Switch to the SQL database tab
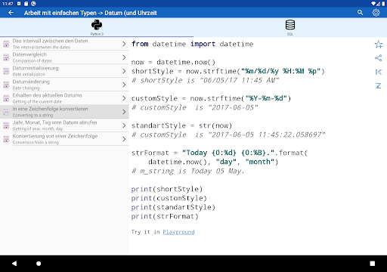Screen dimensions: 387x272 tap(290, 27)
